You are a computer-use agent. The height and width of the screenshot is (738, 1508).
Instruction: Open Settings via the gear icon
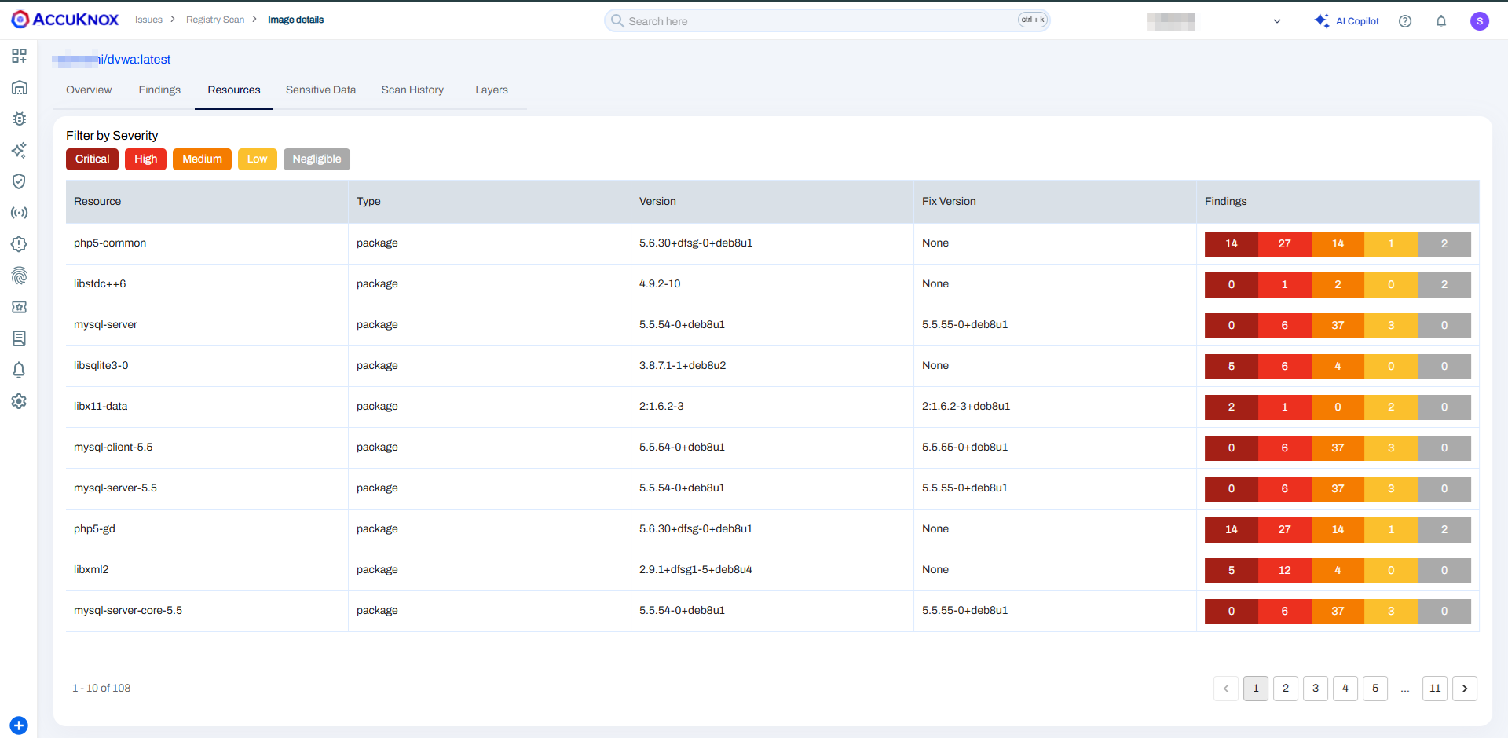tap(19, 401)
